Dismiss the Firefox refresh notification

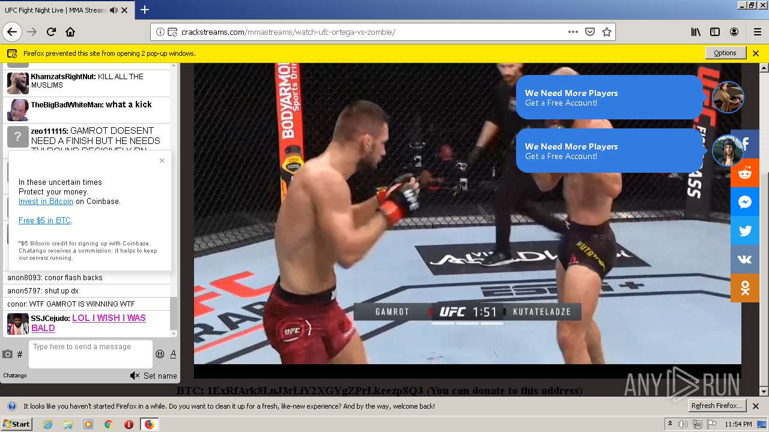756,406
